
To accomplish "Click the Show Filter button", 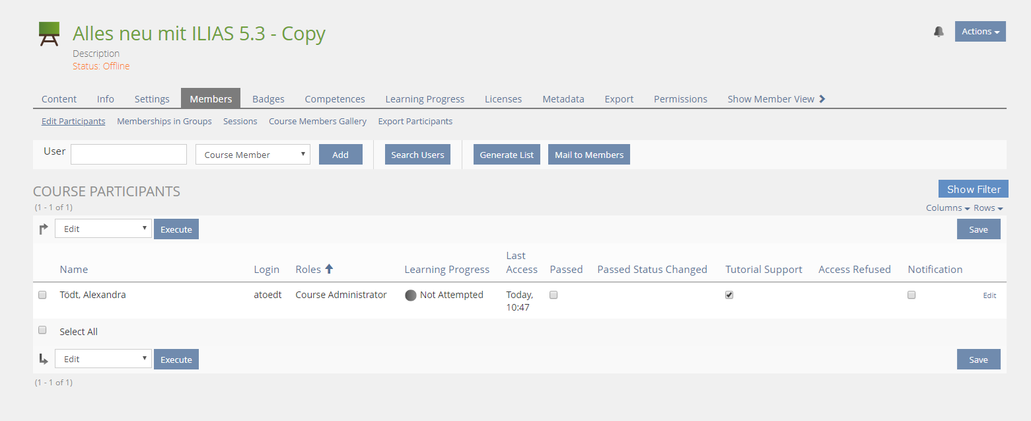I will [x=974, y=189].
